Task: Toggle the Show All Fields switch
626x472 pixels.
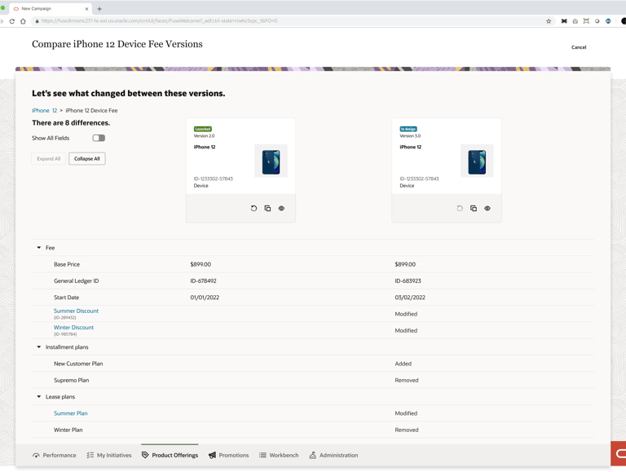Action: click(x=99, y=138)
